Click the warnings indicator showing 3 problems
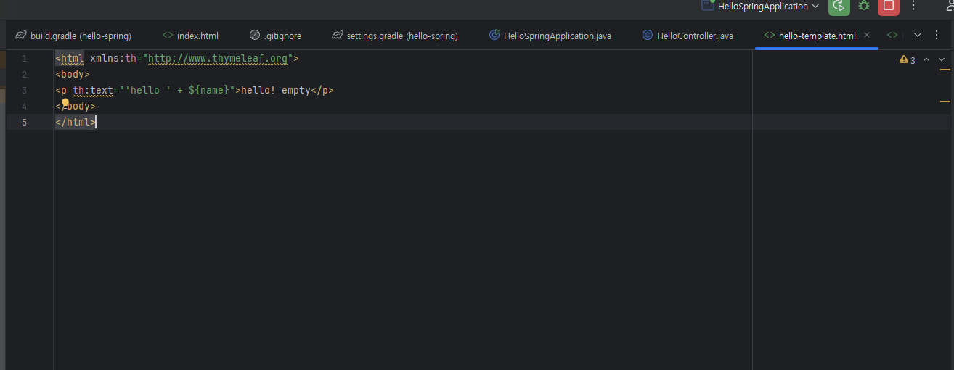954x370 pixels. (908, 60)
